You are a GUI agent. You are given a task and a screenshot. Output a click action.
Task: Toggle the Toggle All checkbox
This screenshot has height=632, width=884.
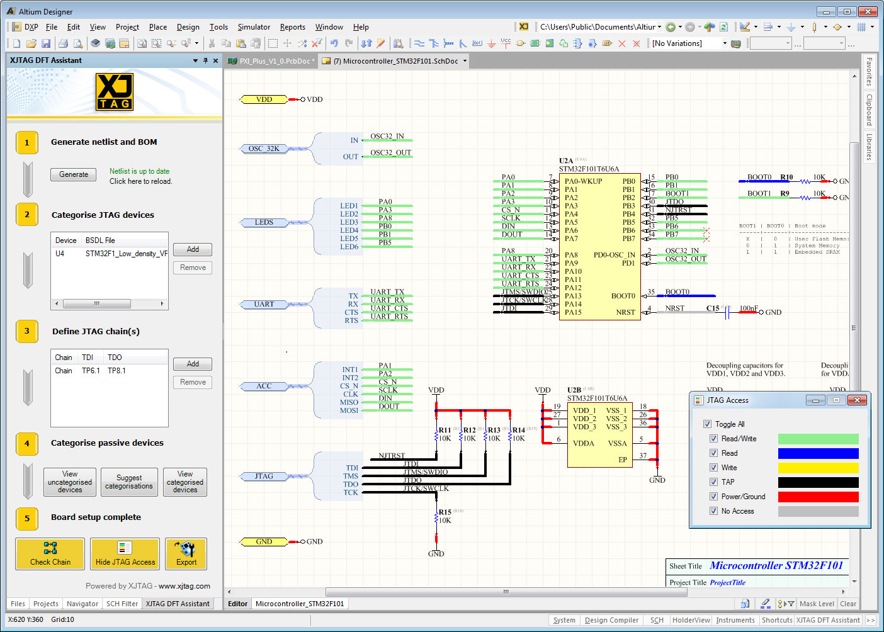pyautogui.click(x=708, y=424)
